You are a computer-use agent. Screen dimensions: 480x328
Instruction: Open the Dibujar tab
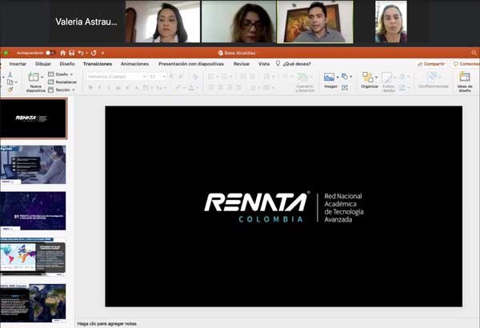(43, 64)
